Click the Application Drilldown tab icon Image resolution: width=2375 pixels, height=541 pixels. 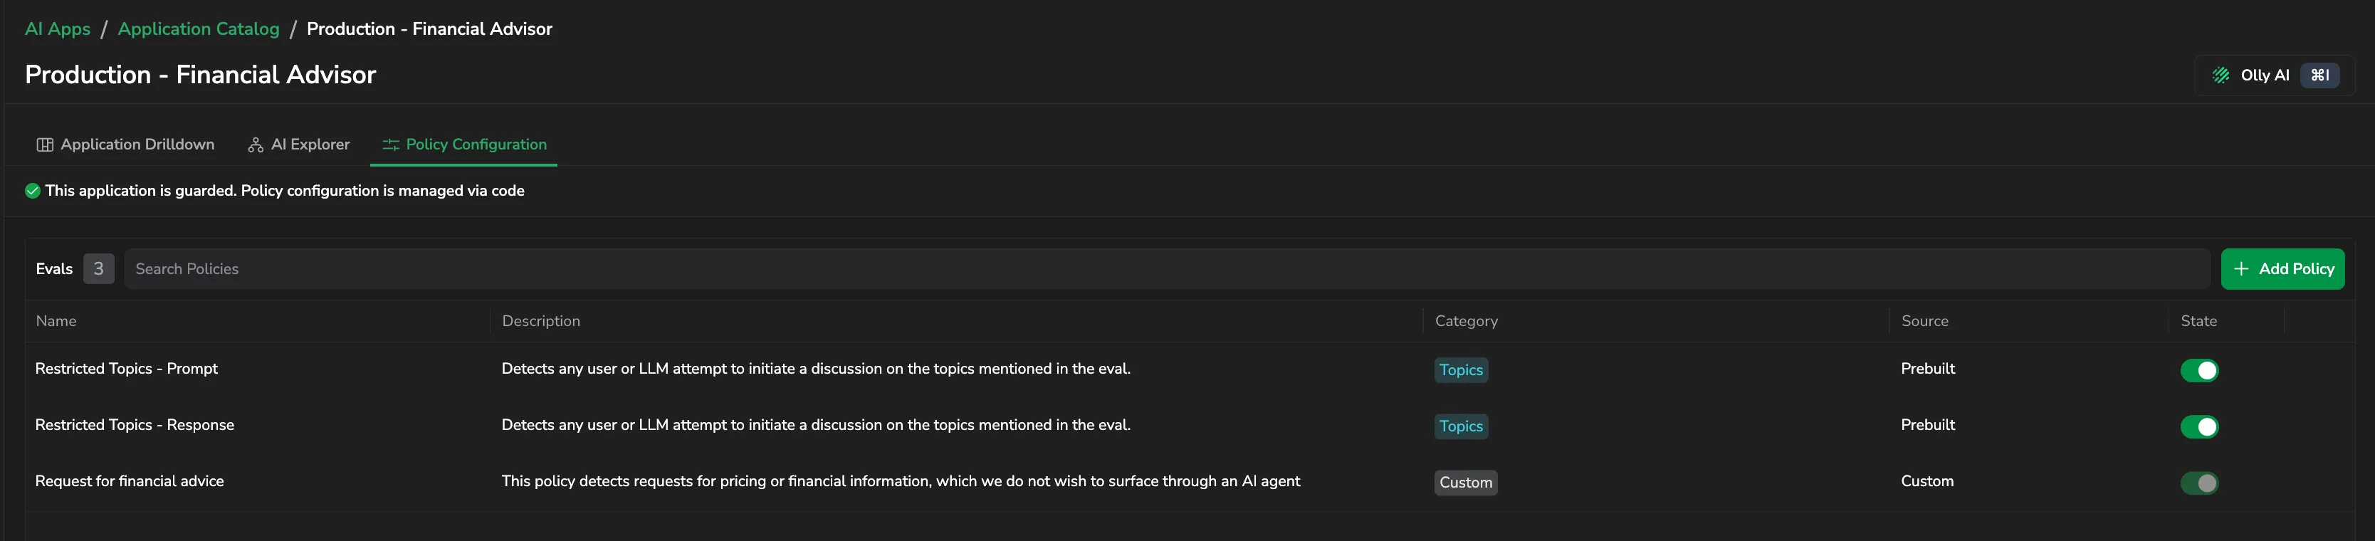(x=44, y=145)
